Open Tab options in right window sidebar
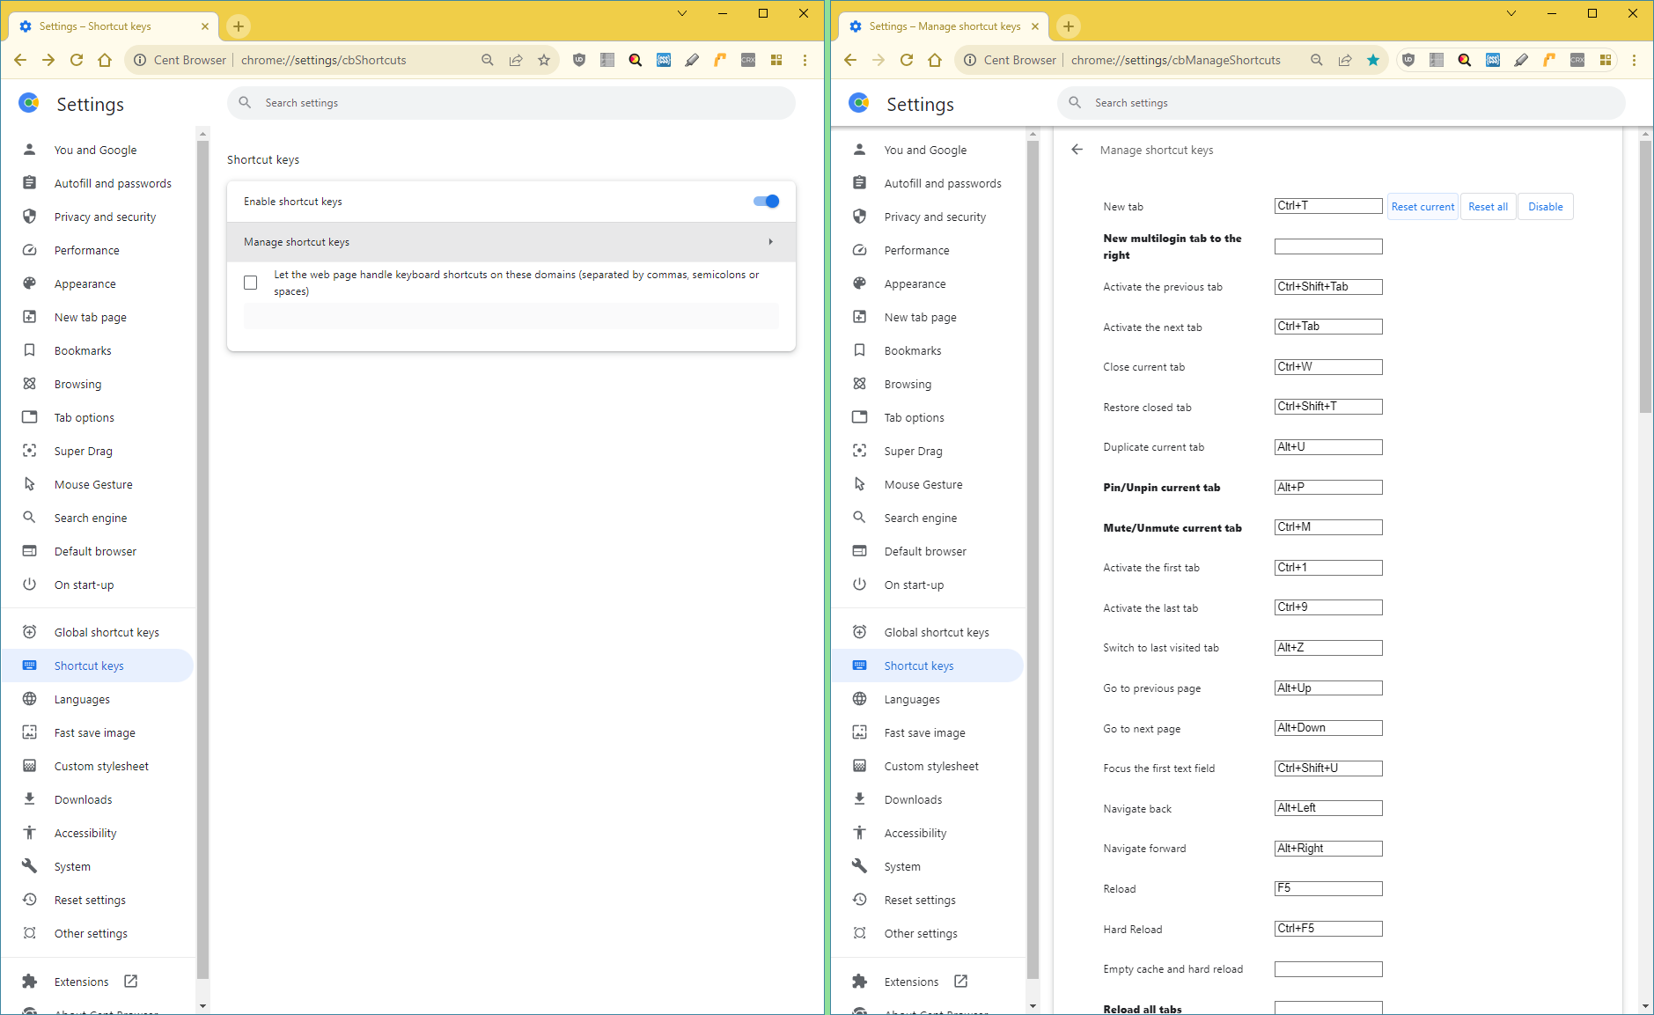This screenshot has width=1654, height=1015. 914,417
